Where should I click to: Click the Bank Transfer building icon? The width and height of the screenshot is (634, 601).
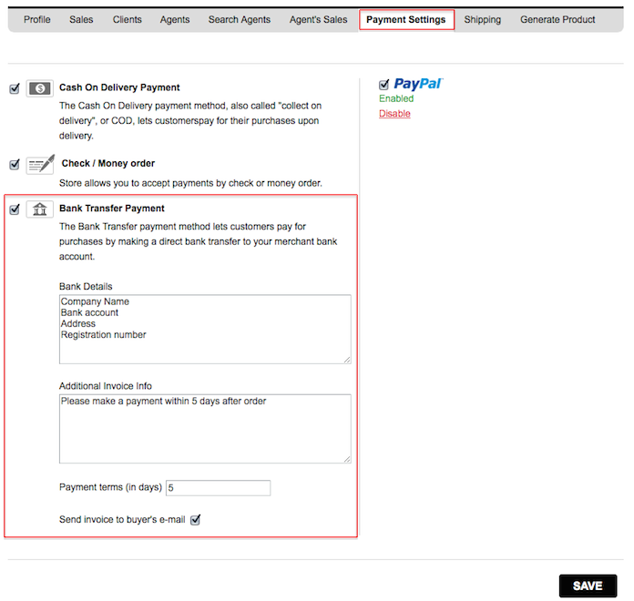pyautogui.click(x=40, y=209)
